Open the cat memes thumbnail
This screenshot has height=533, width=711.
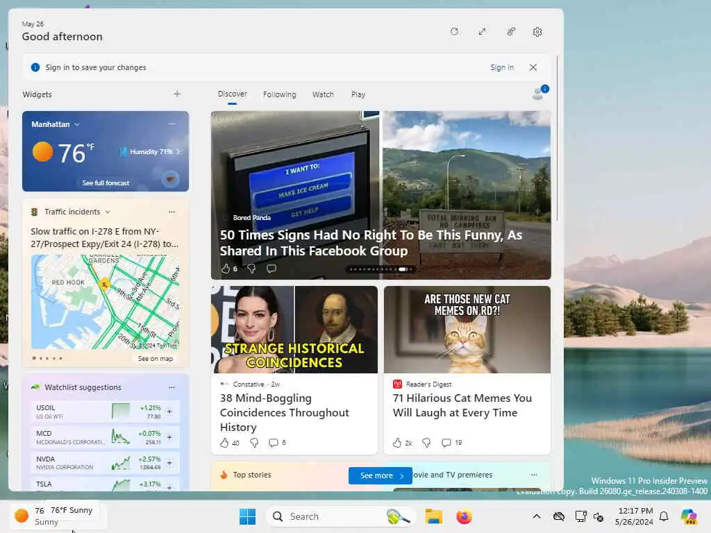tap(467, 330)
